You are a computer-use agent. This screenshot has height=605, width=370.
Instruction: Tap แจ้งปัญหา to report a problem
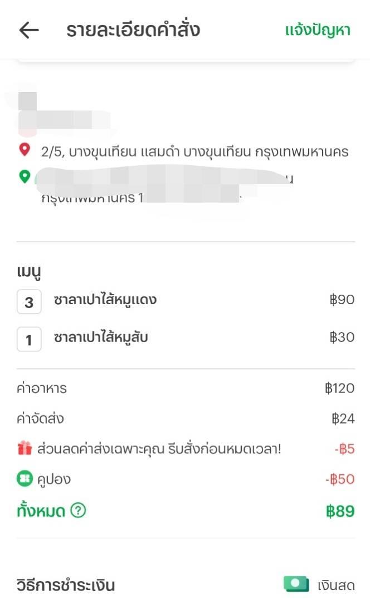click(318, 30)
